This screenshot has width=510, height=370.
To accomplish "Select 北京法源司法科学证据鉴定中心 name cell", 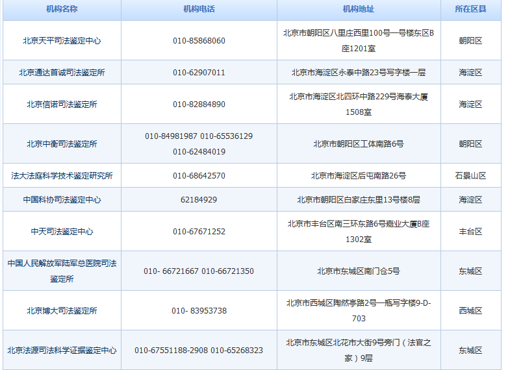I will coord(62,351).
